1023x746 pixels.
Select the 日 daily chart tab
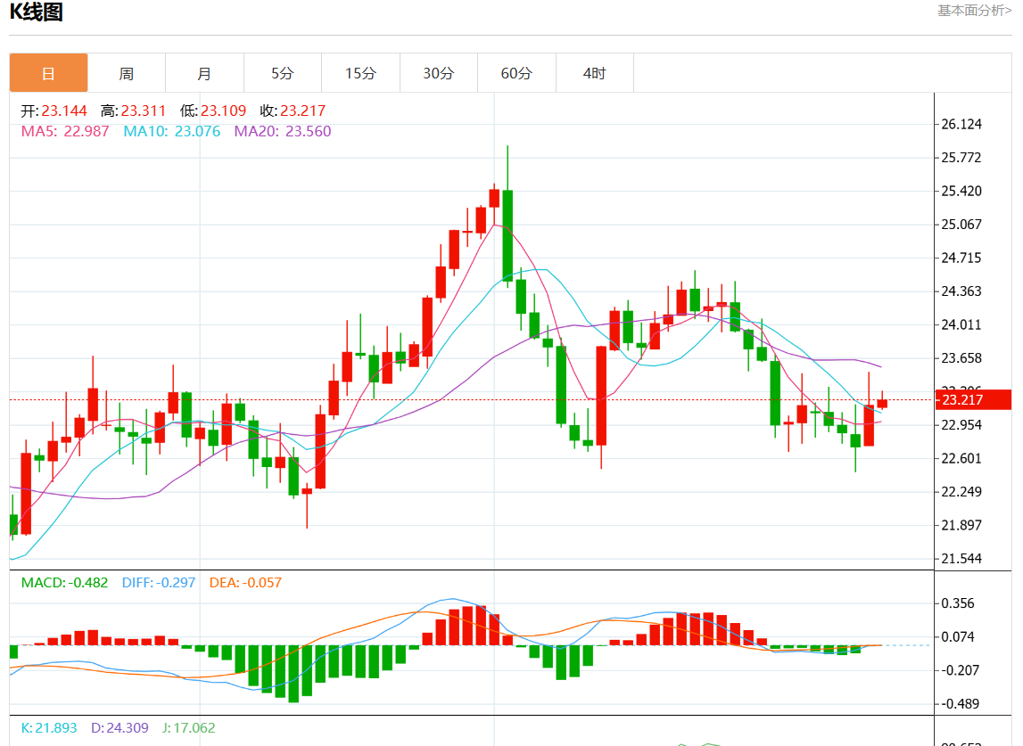(x=48, y=73)
